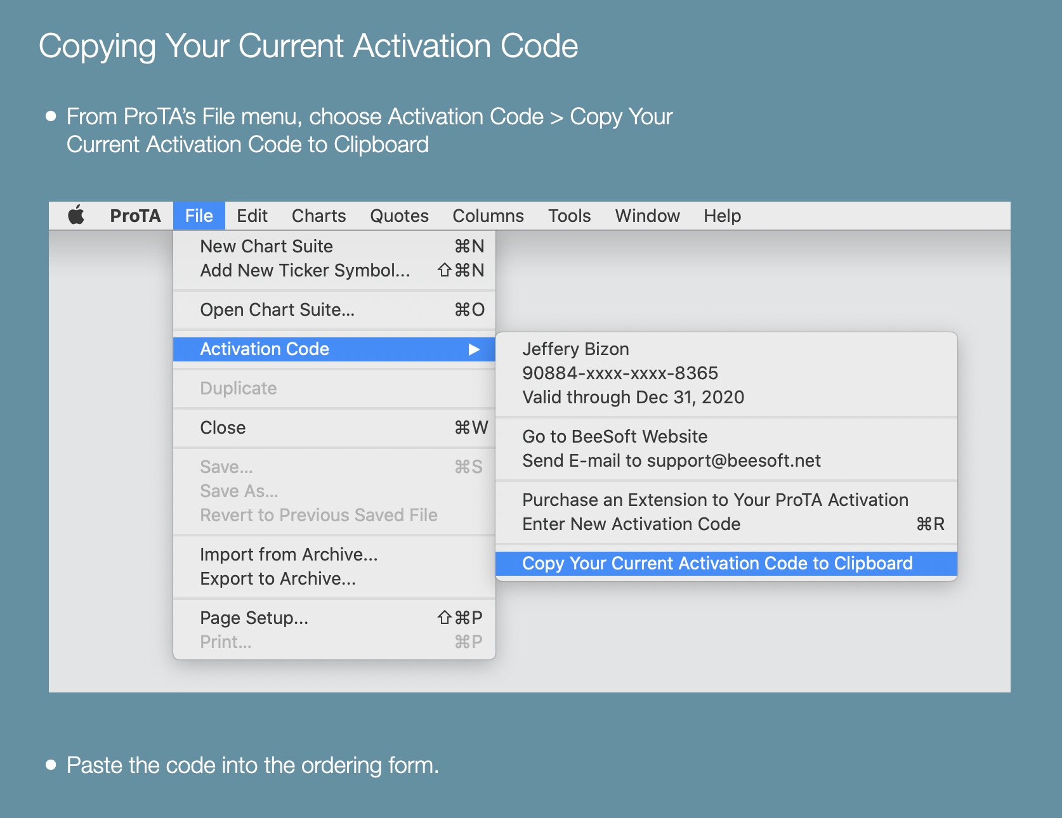Viewport: 1062px width, 818px height.
Task: Expand the Activation Code submenu arrow
Action: point(473,349)
